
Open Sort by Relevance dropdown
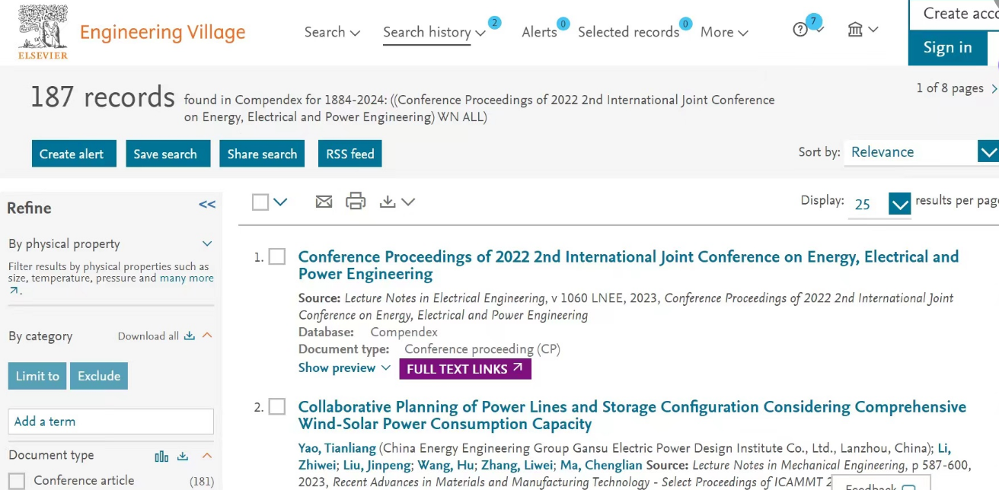tap(920, 152)
